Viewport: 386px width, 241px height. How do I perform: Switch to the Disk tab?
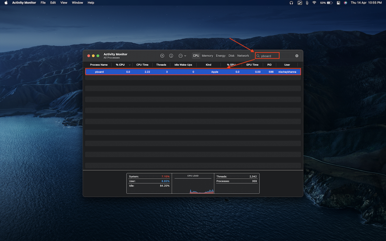point(232,56)
